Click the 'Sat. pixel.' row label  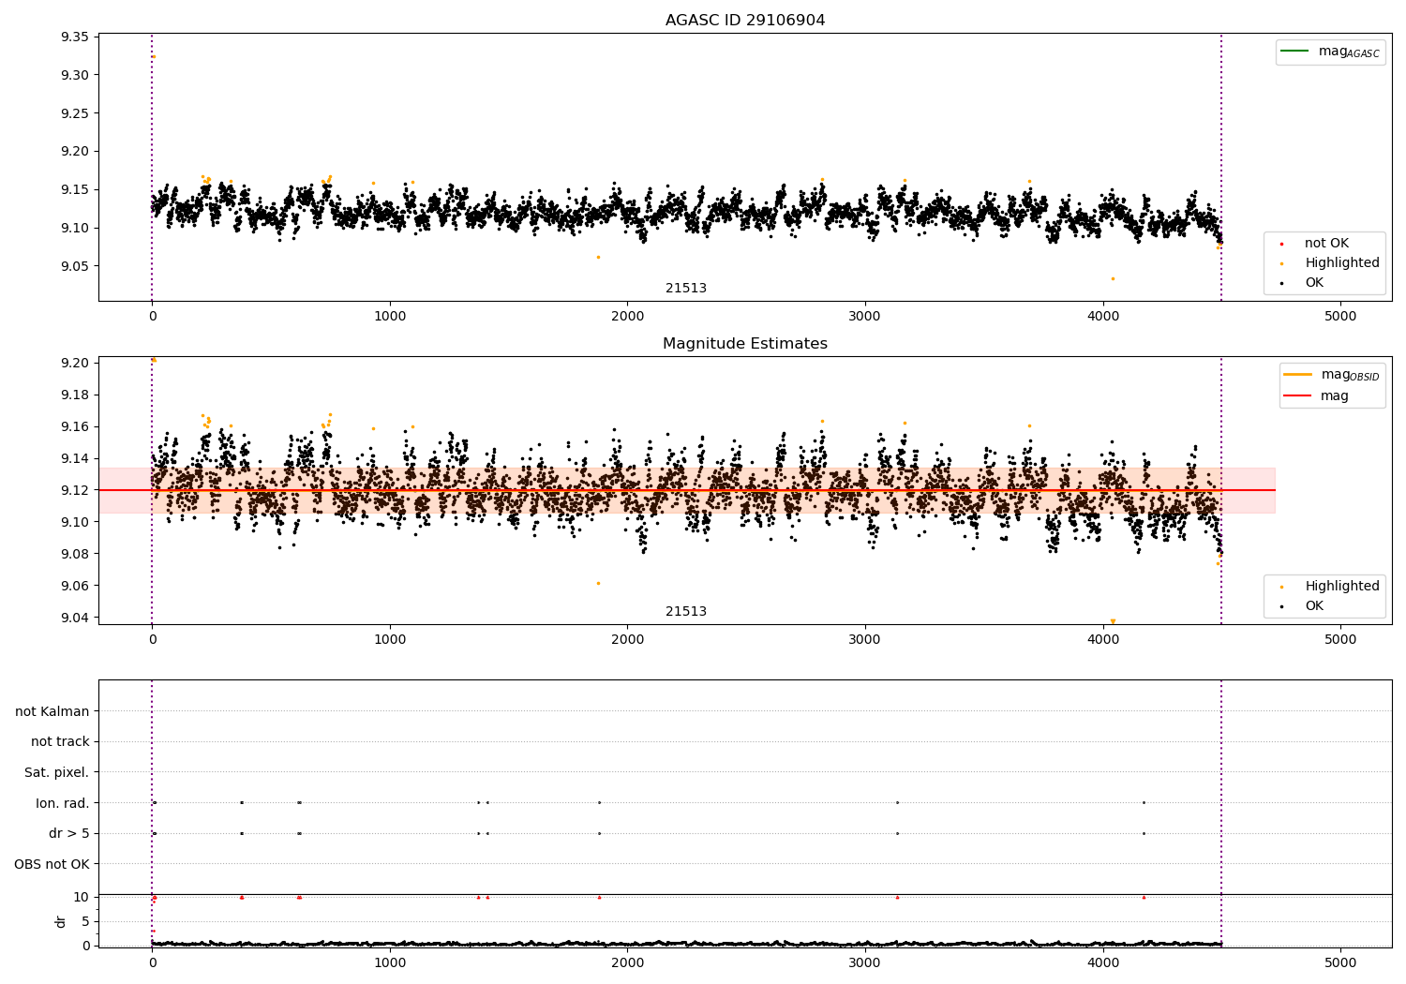pyautogui.click(x=57, y=773)
